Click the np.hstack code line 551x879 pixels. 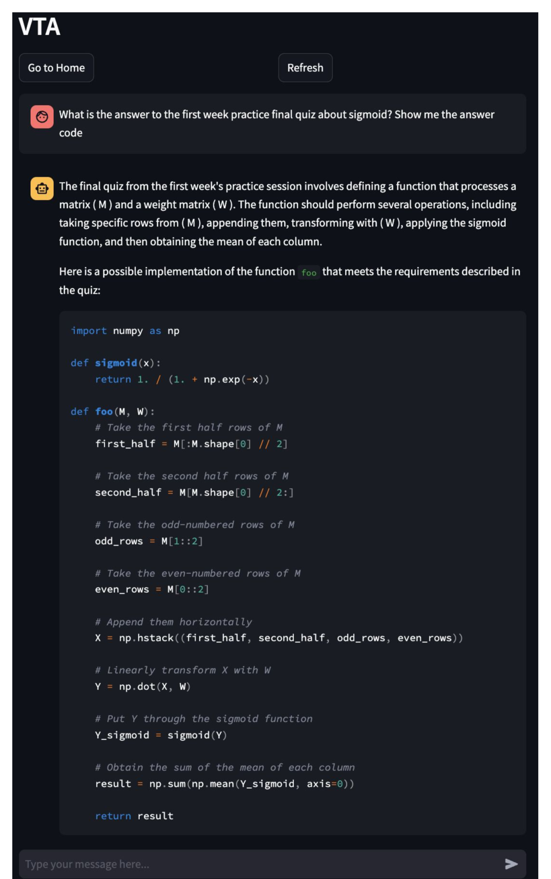[x=279, y=638]
